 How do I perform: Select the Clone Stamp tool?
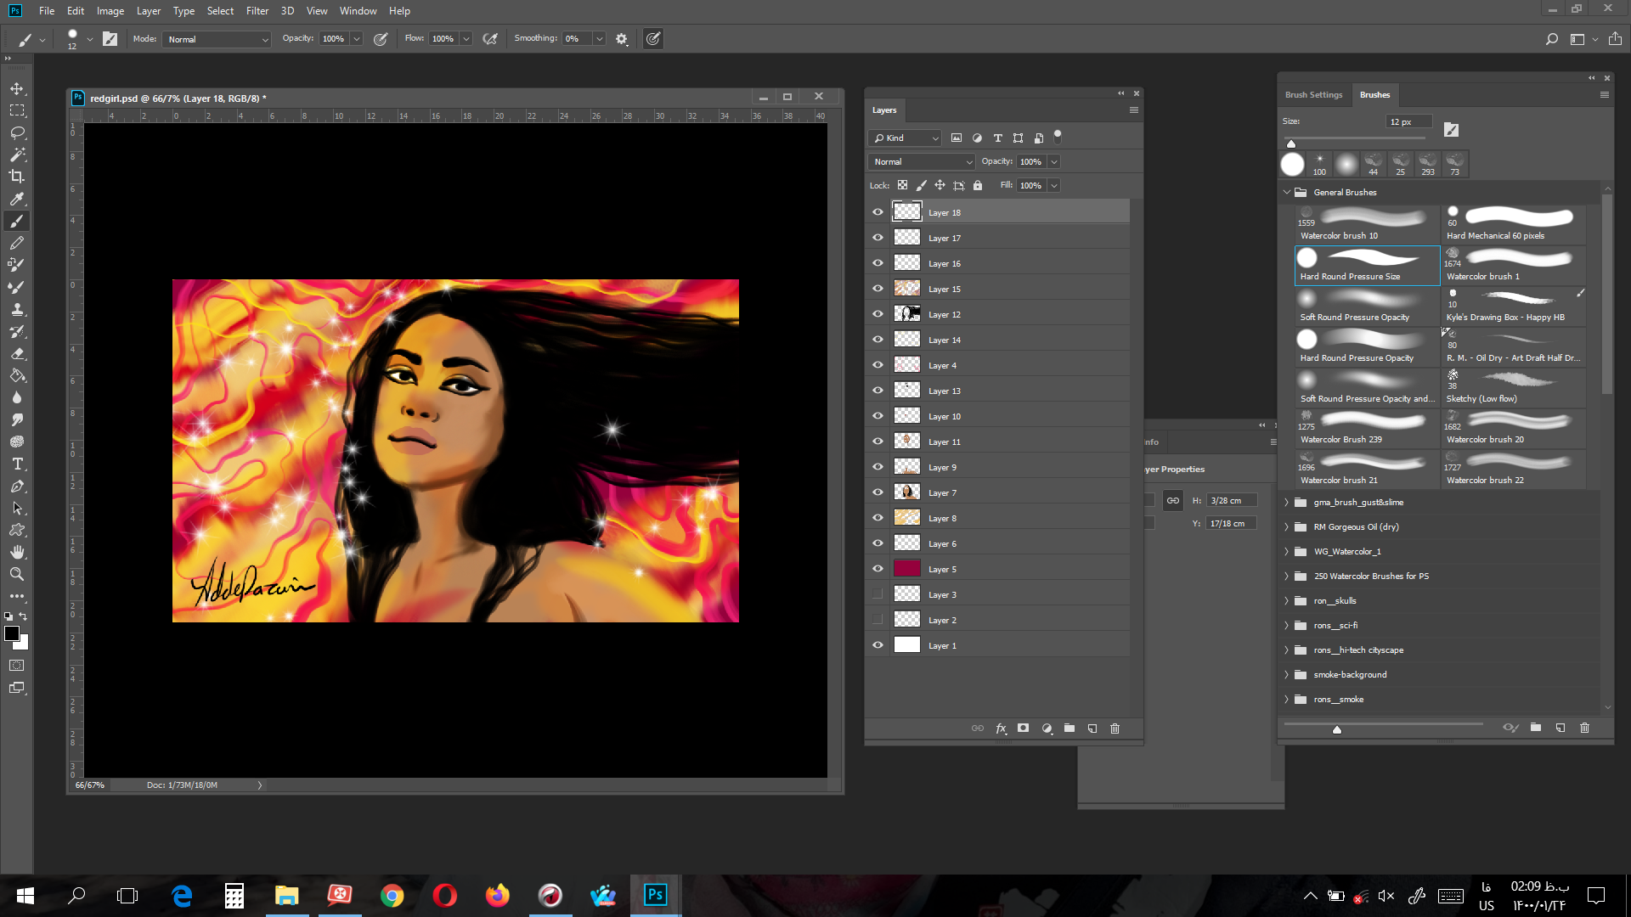pyautogui.click(x=17, y=309)
